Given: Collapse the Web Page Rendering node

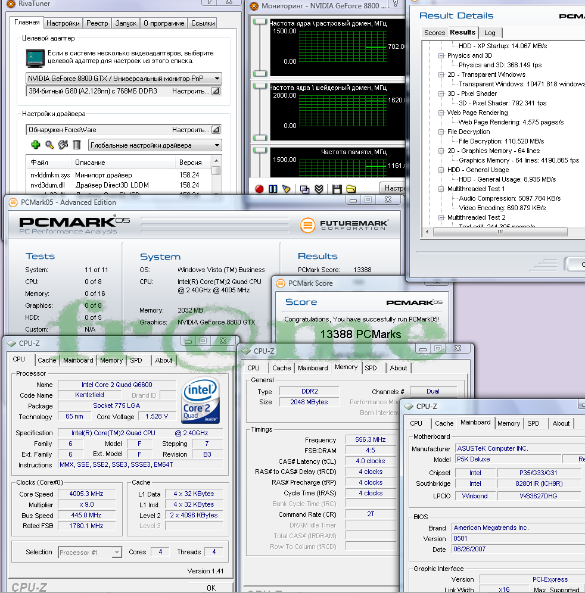Looking at the screenshot, I should [441, 113].
